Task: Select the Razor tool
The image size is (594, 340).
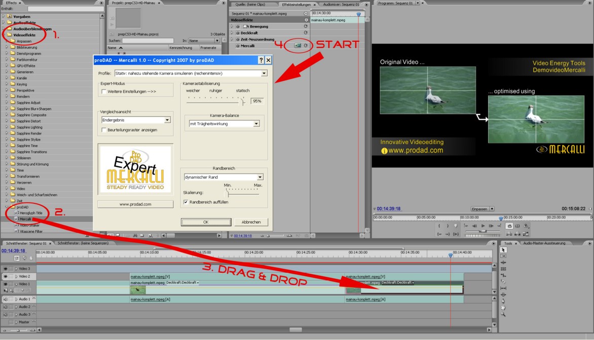Action: pos(503,282)
